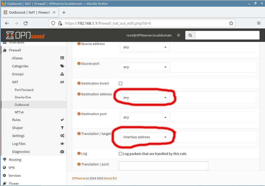Click the Translation / port input field
This screenshot has width=265, height=186.
point(163,166)
